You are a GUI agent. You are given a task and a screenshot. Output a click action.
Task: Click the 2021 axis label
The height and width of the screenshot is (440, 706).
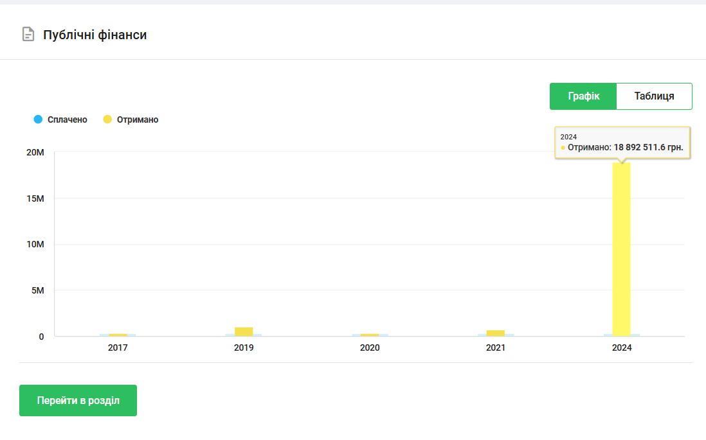pyautogui.click(x=495, y=348)
